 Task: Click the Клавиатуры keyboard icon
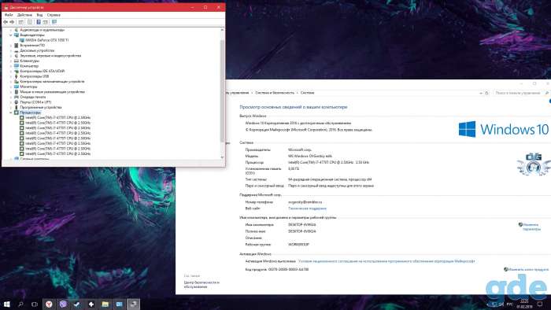point(17,61)
